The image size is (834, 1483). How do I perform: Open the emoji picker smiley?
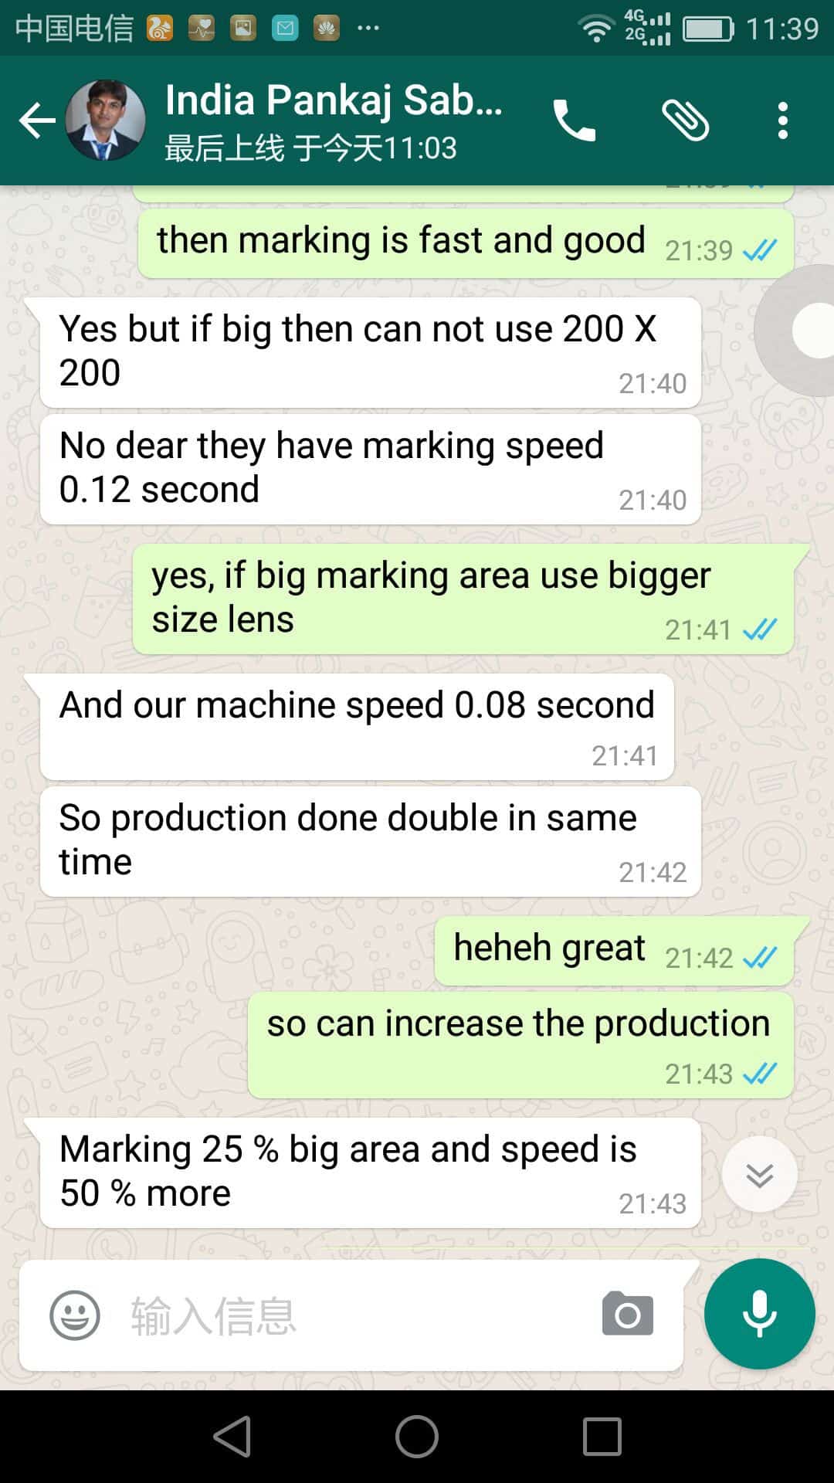coord(75,1315)
